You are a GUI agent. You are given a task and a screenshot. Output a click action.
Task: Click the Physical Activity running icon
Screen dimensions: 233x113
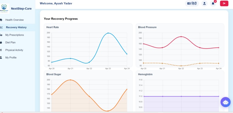[1, 50]
